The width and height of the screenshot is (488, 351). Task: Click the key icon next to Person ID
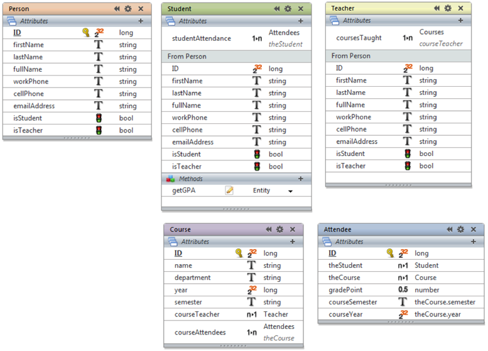click(86, 33)
